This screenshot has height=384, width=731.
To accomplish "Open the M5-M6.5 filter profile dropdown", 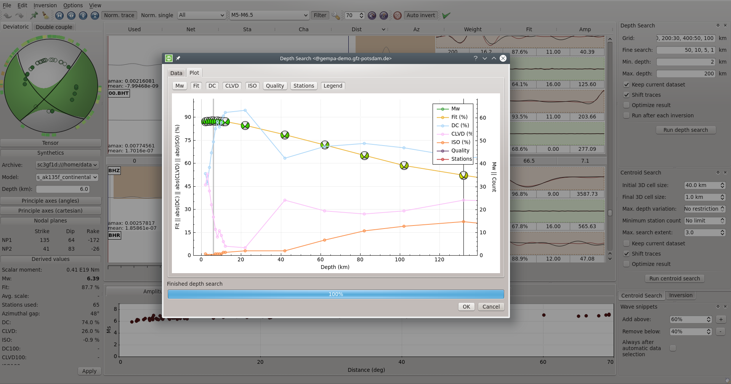I will click(x=269, y=15).
